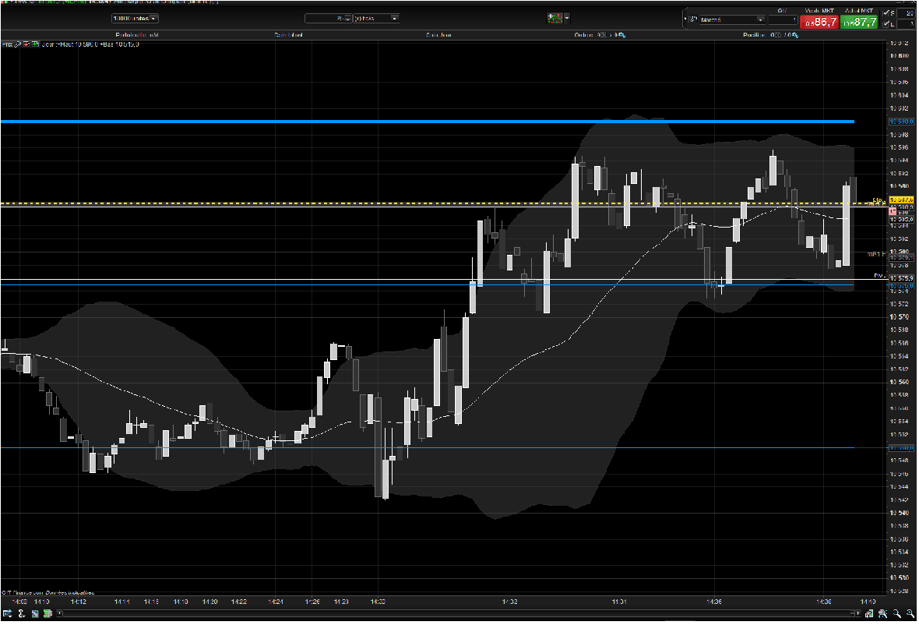Image resolution: width=919 pixels, height=625 pixels.
Task: Click the first bottom-left chart toolbar icon
Action: 7,613
